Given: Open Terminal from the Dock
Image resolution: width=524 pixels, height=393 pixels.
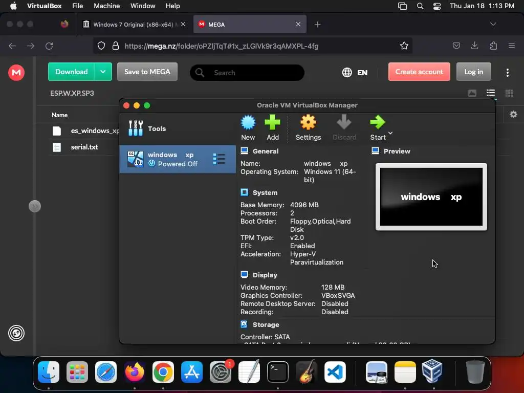Looking at the screenshot, I should [278, 372].
